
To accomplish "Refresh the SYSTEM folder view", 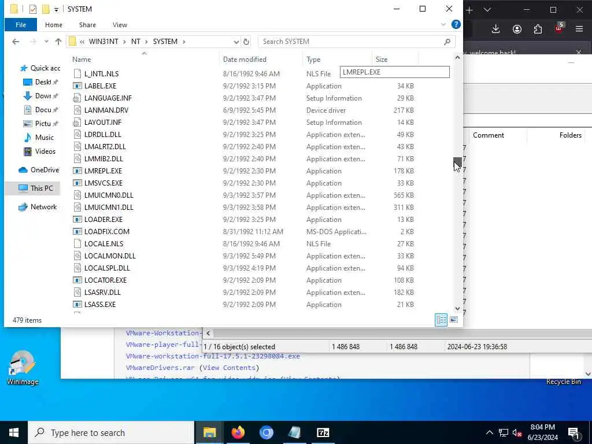I will (x=246, y=42).
